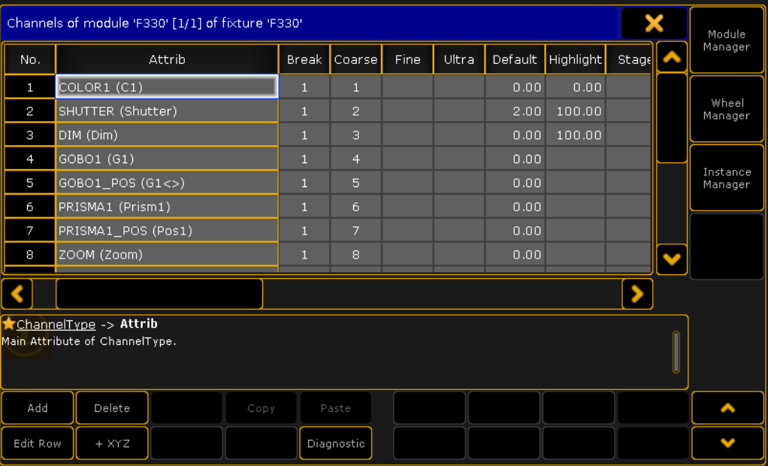
Task: Click the table scroll-up arrow icon
Action: click(672, 57)
